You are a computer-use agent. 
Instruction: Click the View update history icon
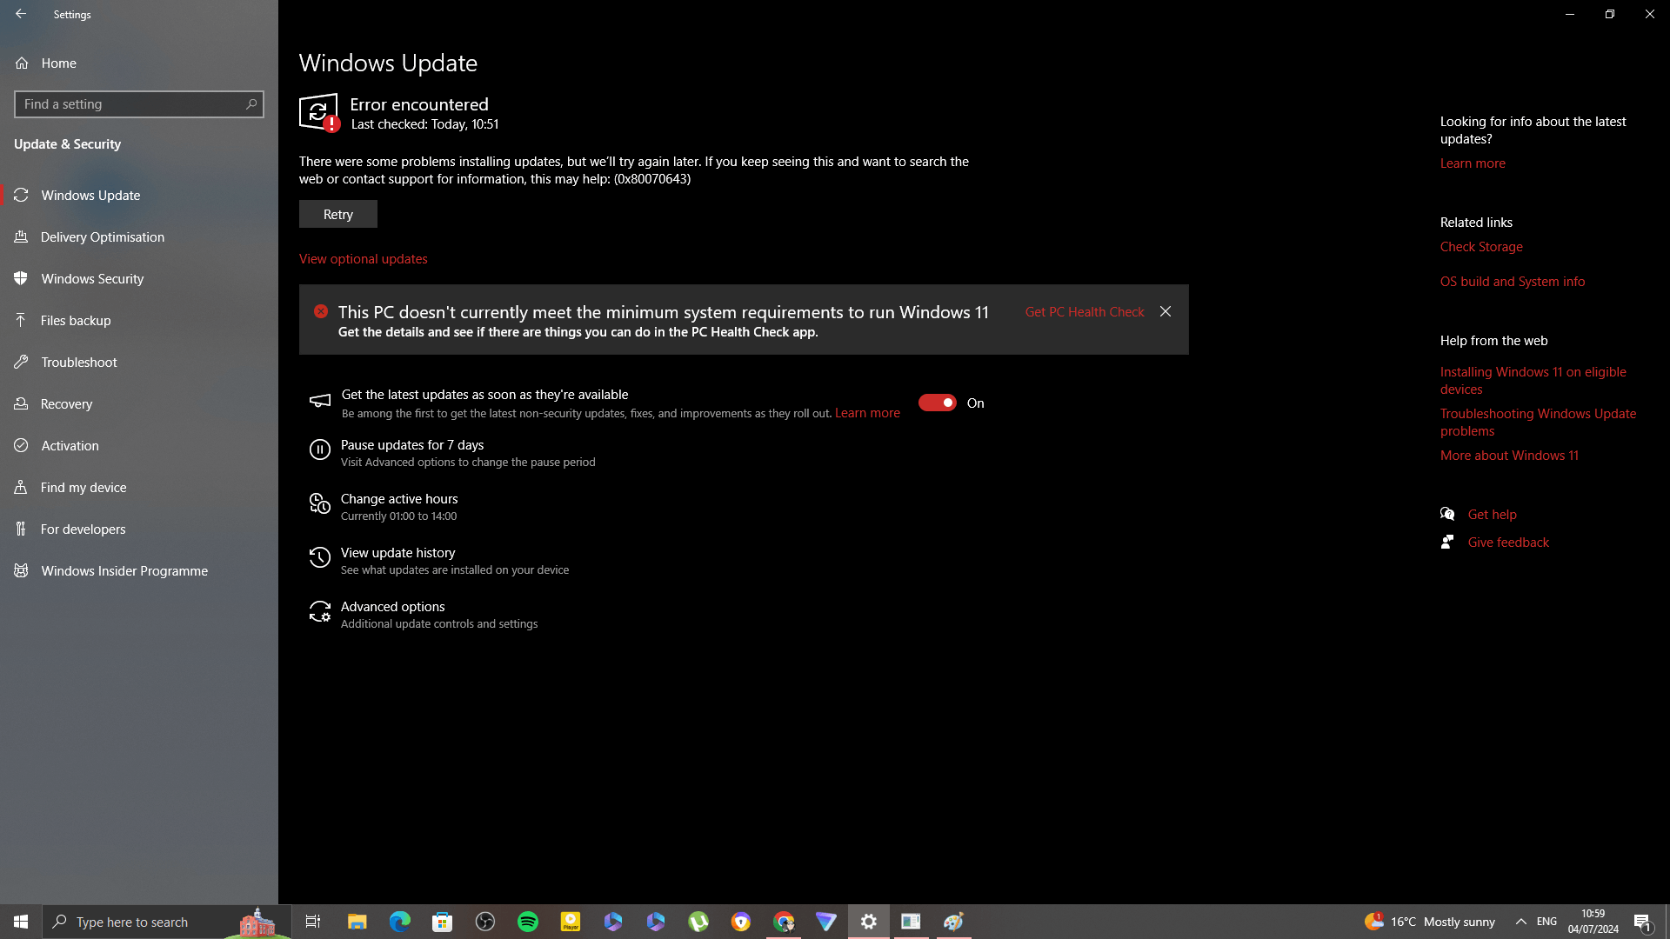pyautogui.click(x=319, y=558)
